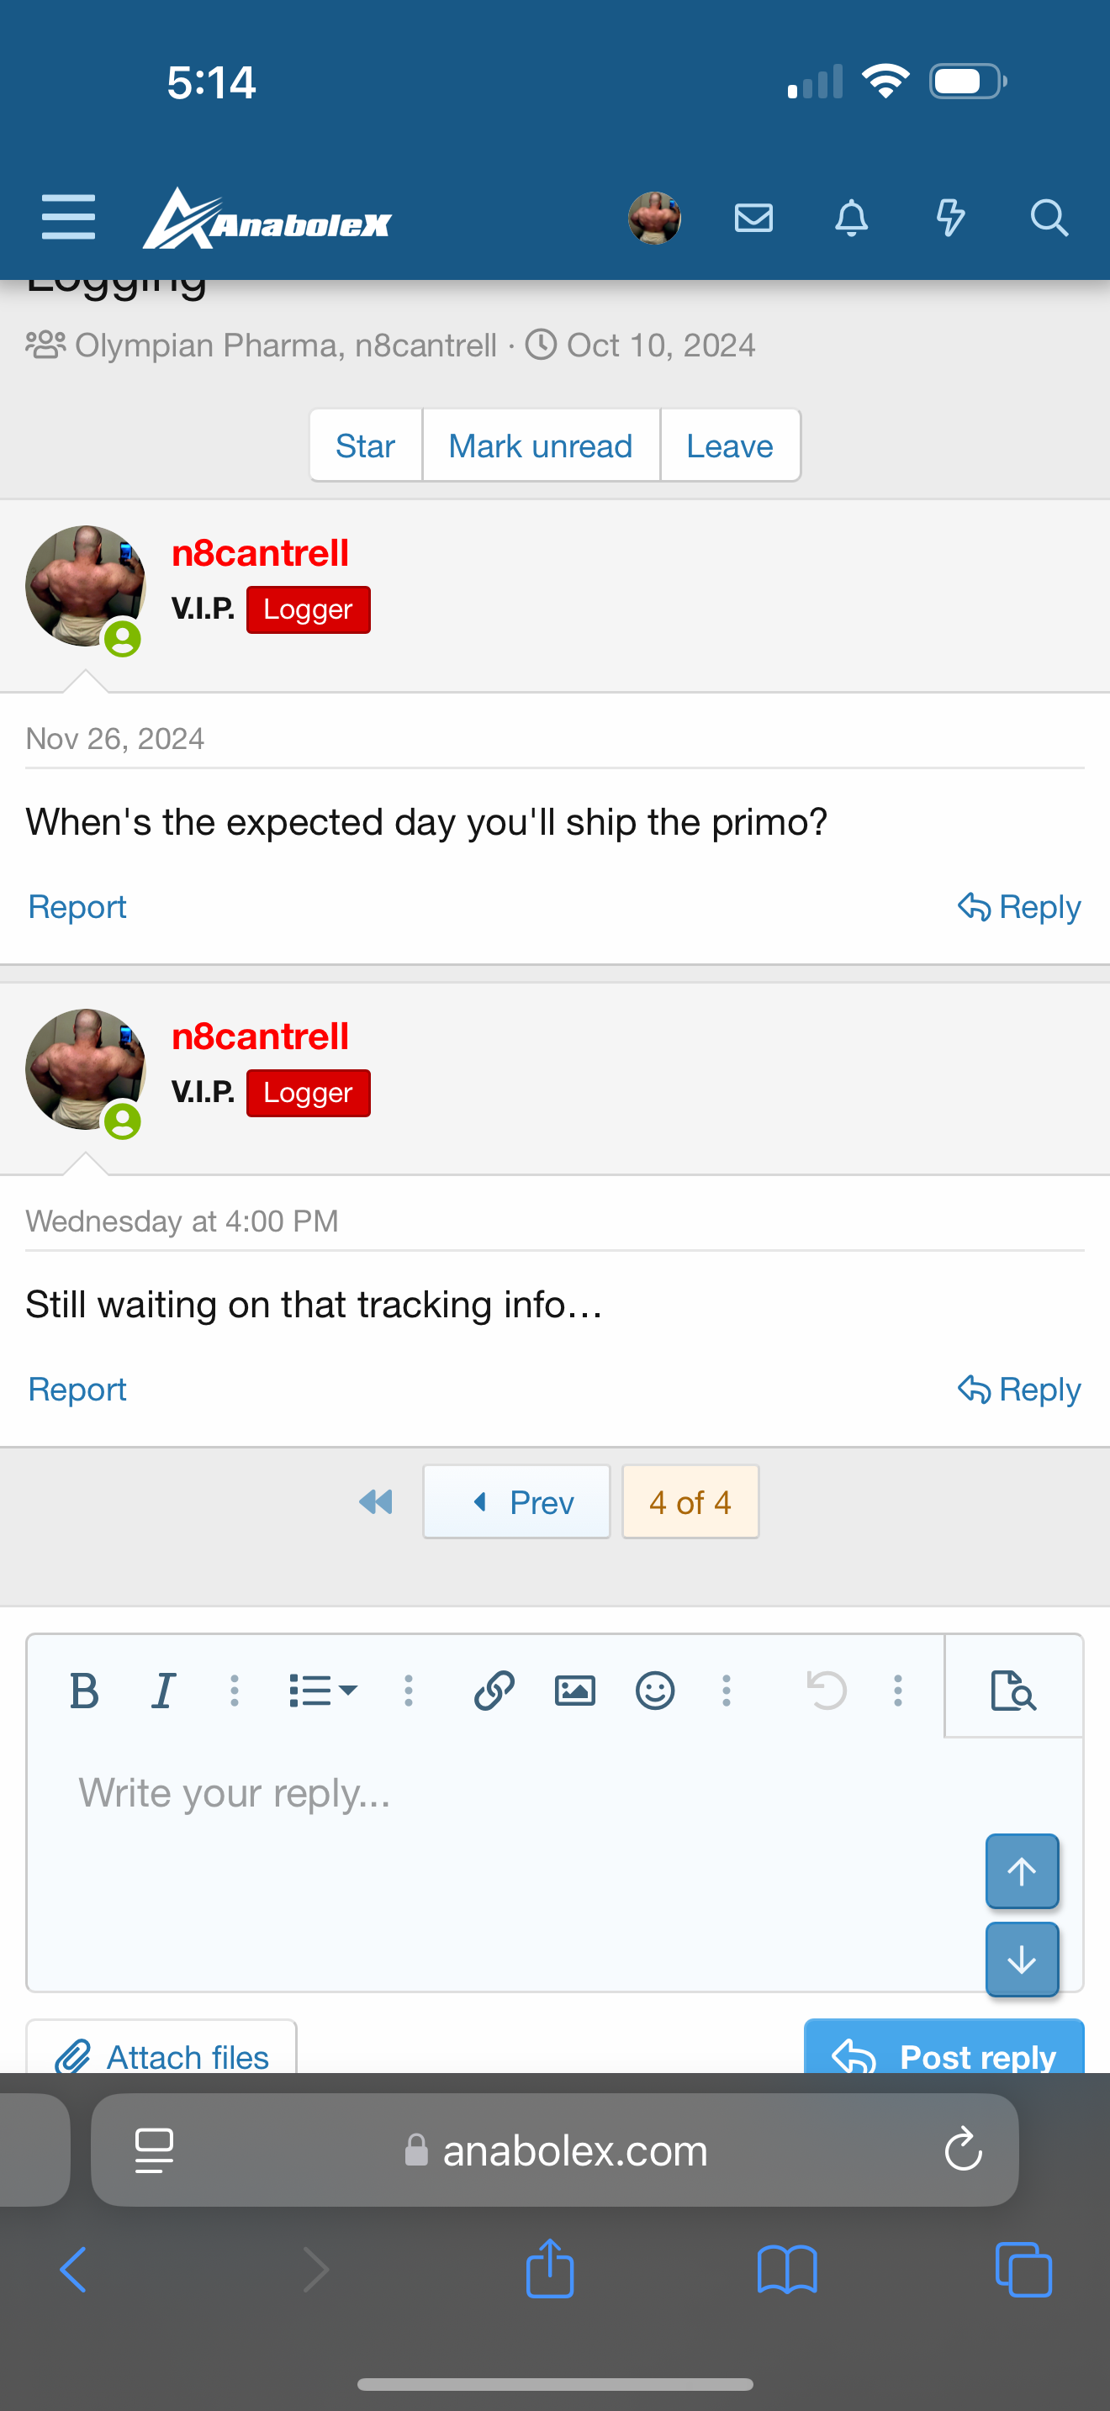Open the alerts bell icon

851,218
